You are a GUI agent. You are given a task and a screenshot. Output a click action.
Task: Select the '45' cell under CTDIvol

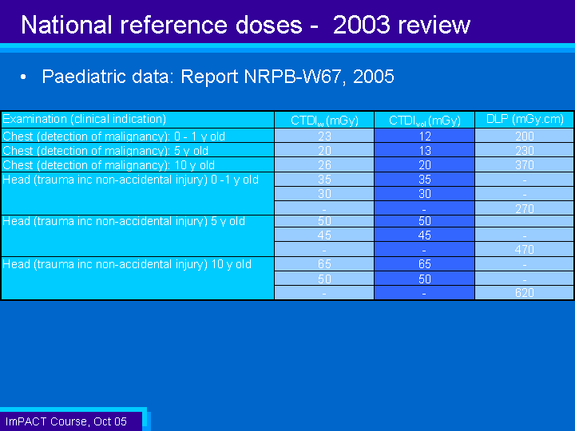[x=425, y=235]
